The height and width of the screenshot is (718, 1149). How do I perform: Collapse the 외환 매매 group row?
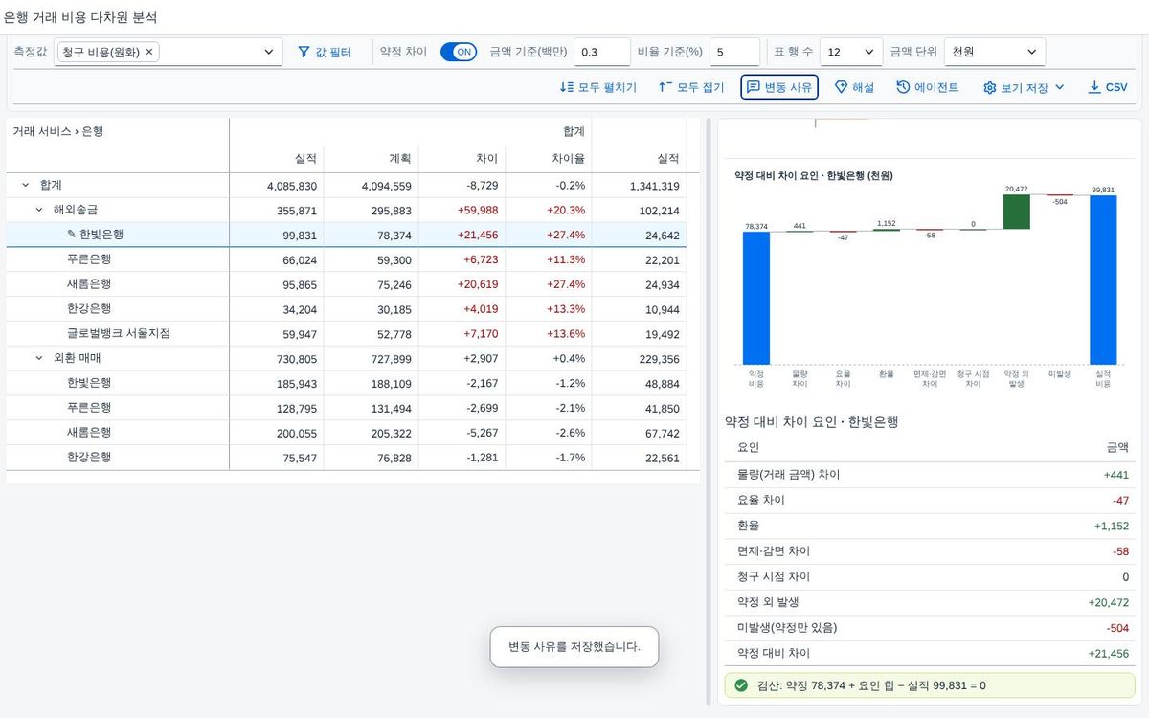(39, 358)
